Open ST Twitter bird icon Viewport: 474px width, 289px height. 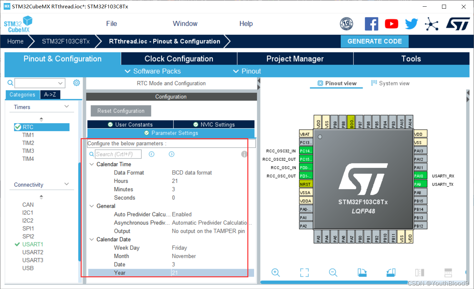click(x=411, y=24)
